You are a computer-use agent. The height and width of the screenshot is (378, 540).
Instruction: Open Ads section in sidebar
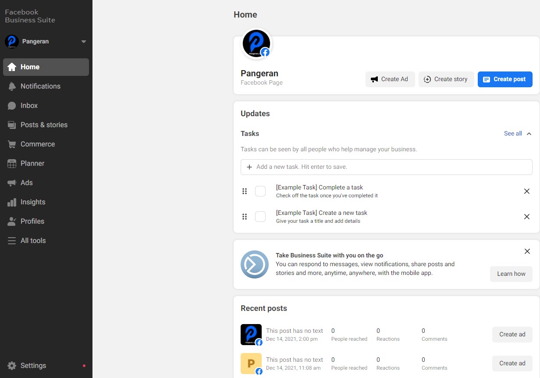tap(46, 183)
